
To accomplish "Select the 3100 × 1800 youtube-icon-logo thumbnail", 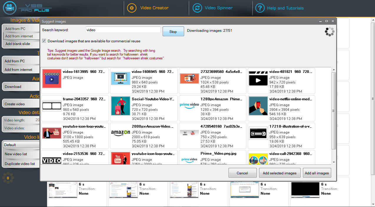I will pyautogui.click(x=52, y=133).
